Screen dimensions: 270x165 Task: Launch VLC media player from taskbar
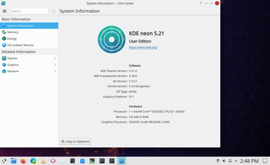point(43,161)
